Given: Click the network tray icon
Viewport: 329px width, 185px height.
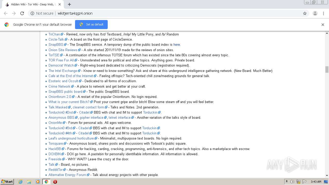Looking at the screenshot, I should point(298,182).
